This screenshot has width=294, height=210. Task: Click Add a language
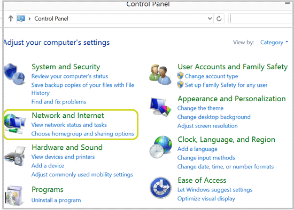coord(197,149)
